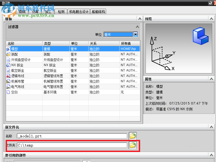The height and width of the screenshot is (162, 216).
Task: Open folder browser beside the 文件夹 field
Action: tap(133, 145)
